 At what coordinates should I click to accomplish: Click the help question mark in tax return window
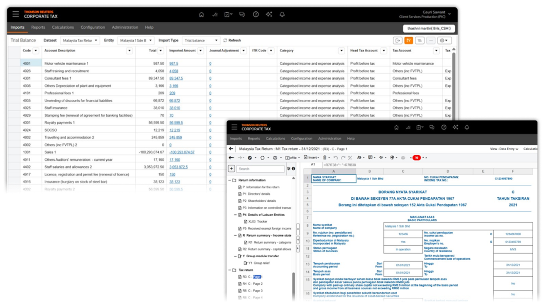[443, 127]
